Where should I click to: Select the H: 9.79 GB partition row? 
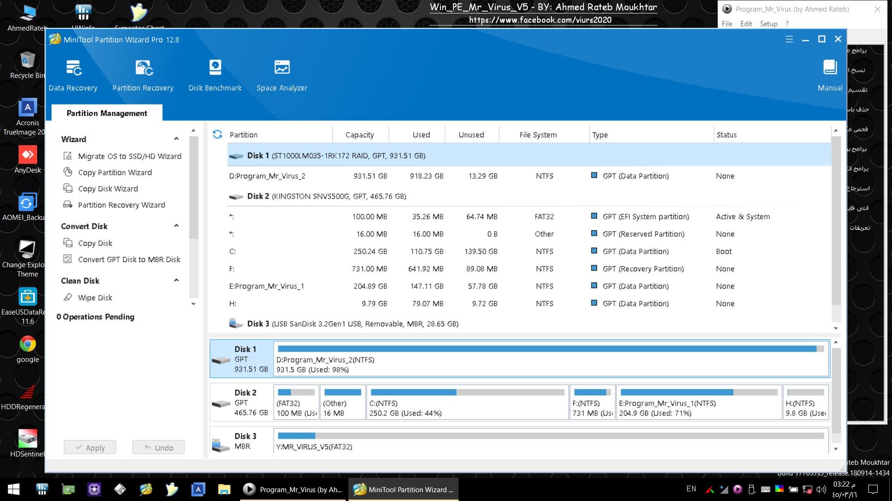[529, 304]
